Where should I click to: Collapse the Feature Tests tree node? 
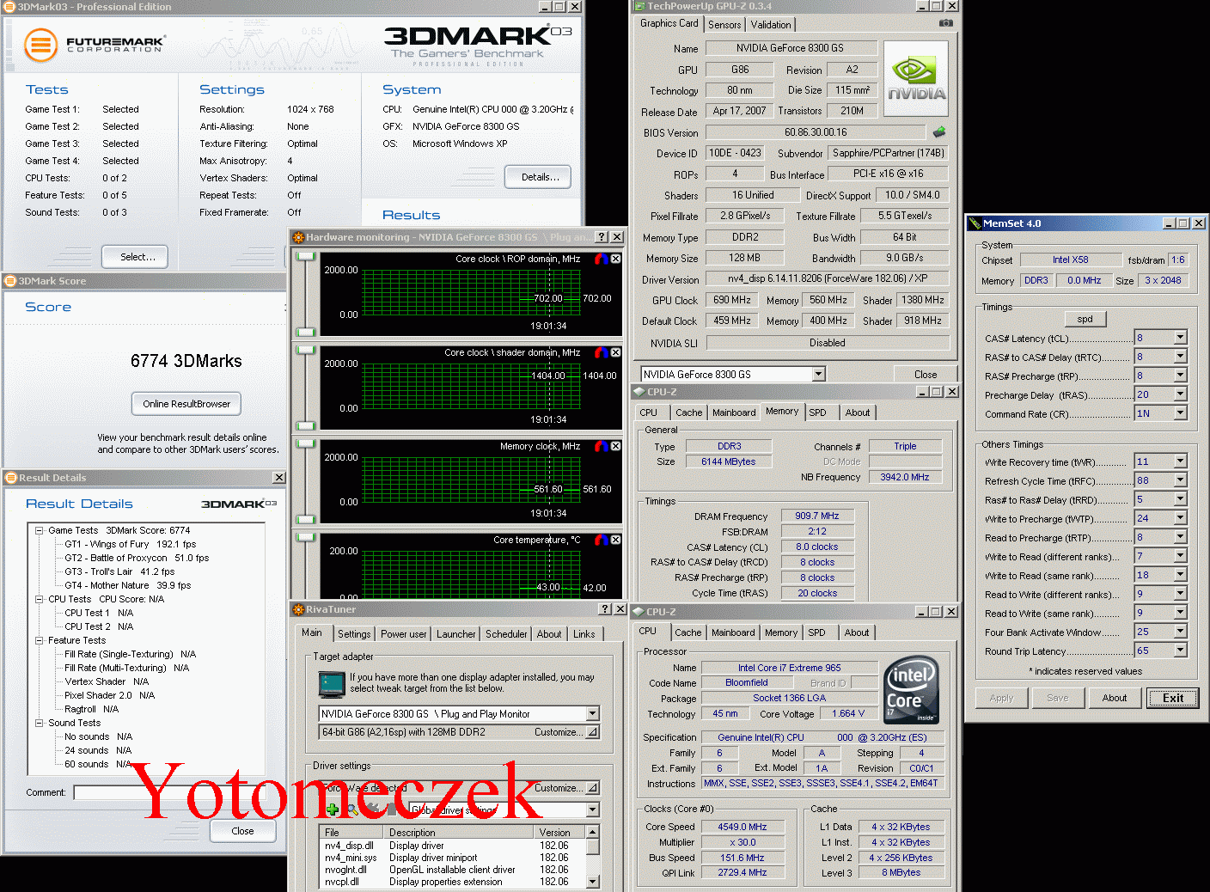click(40, 640)
